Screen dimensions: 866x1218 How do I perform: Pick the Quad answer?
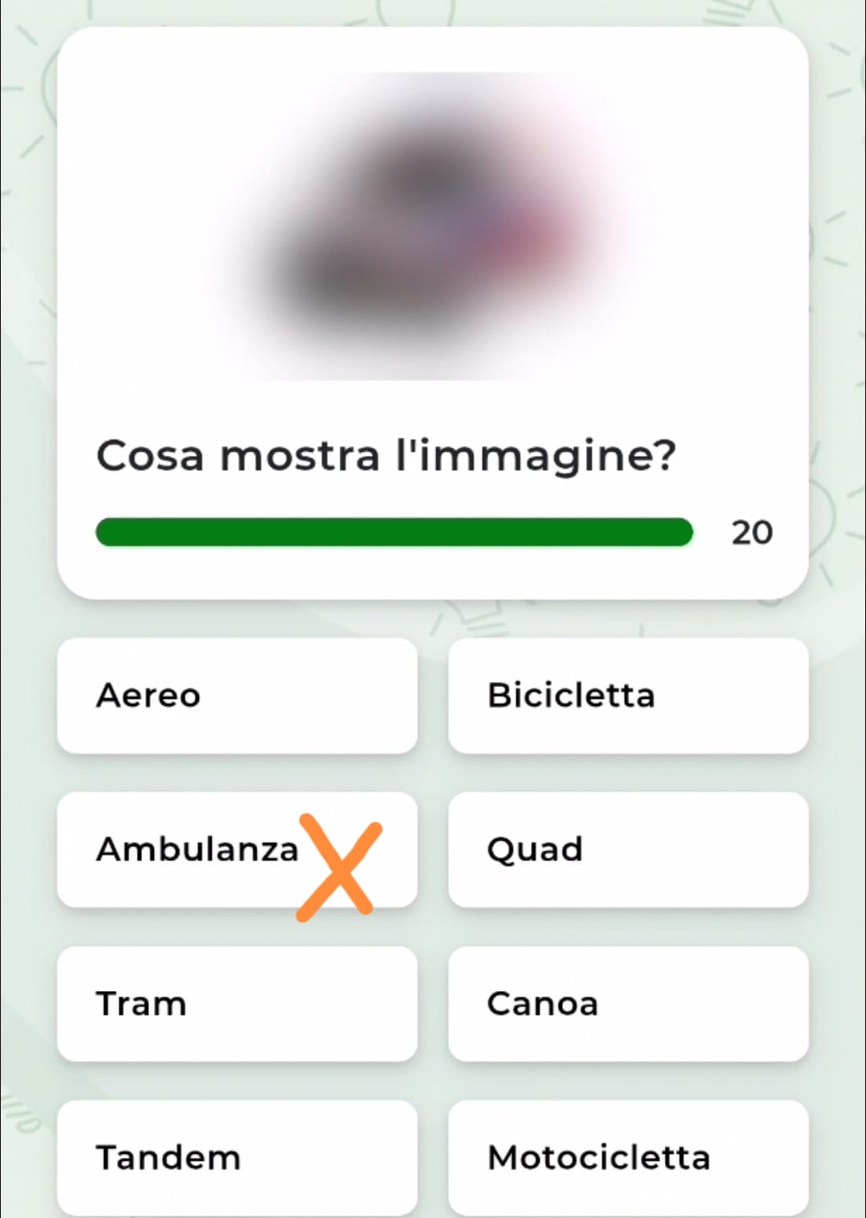pos(628,849)
